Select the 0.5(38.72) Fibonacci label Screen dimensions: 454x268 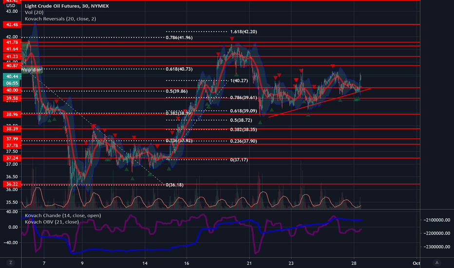241,120
